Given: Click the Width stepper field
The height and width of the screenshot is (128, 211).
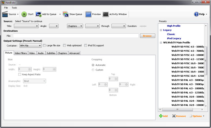Looking at the screenshot, I should click(x=25, y=69).
